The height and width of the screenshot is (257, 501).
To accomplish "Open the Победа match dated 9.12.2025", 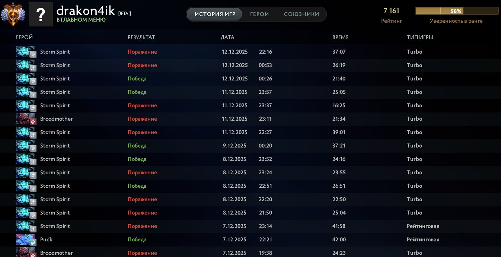I will (x=137, y=146).
